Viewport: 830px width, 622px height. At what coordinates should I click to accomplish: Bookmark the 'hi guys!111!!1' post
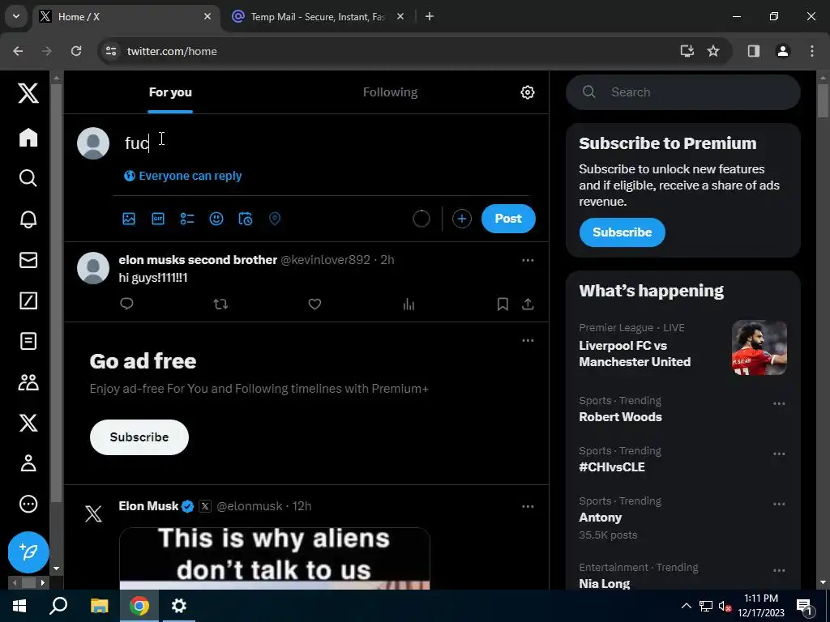click(x=503, y=304)
